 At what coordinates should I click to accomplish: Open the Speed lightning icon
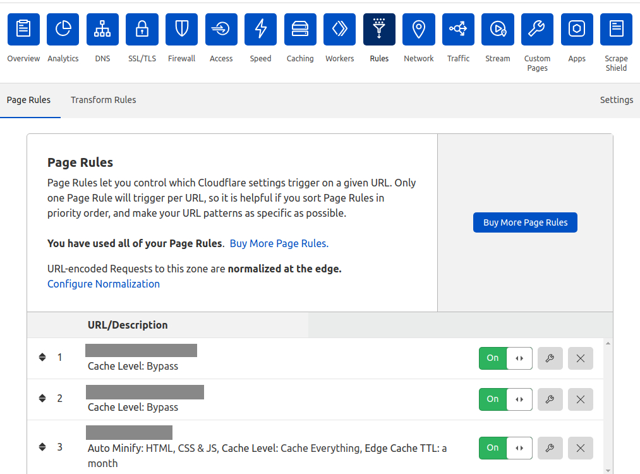(260, 29)
